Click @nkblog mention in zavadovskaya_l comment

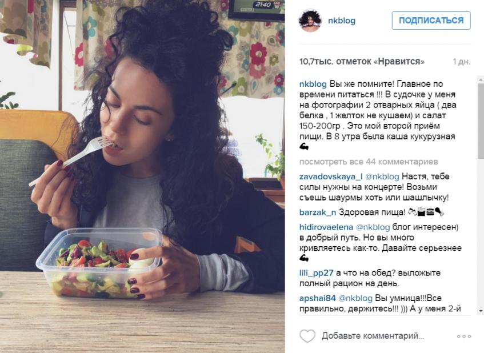point(382,176)
